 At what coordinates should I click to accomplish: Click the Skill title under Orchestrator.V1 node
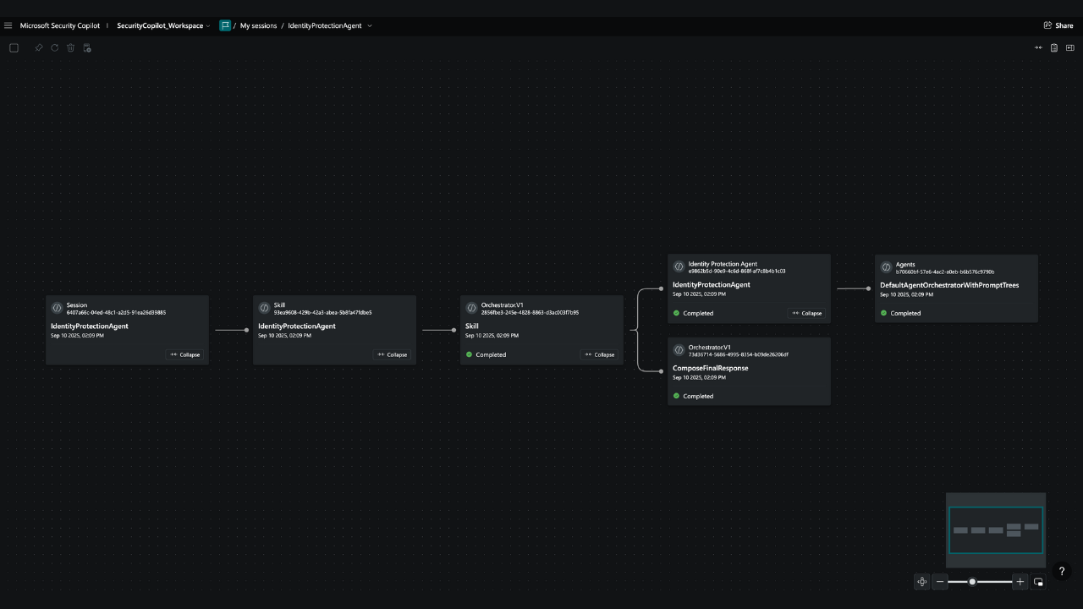tap(472, 326)
